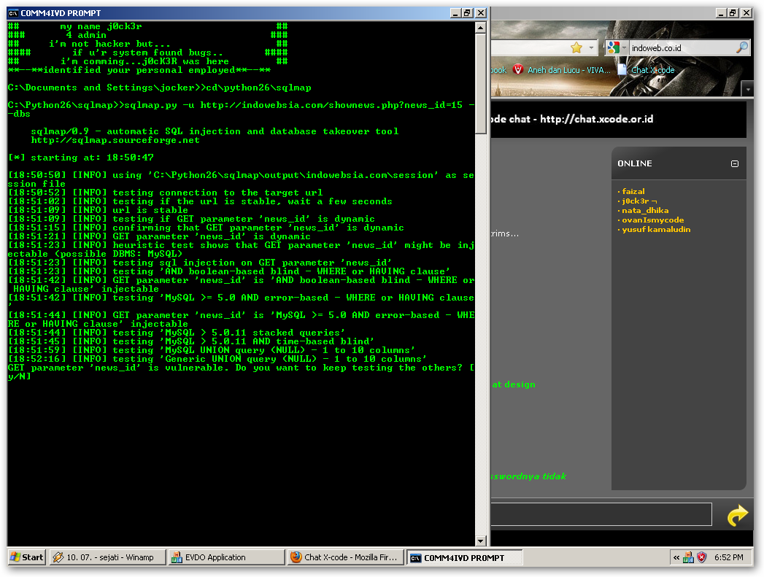Click the 'starting at: 18:50:47' line

pyautogui.click(x=81, y=158)
